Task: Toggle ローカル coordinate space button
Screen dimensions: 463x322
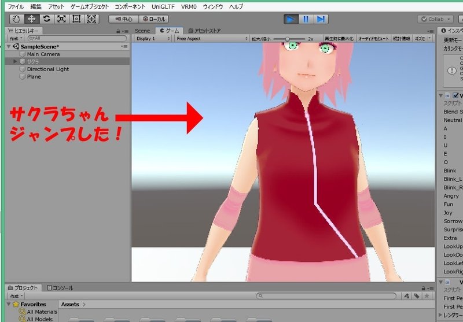Action: point(153,19)
